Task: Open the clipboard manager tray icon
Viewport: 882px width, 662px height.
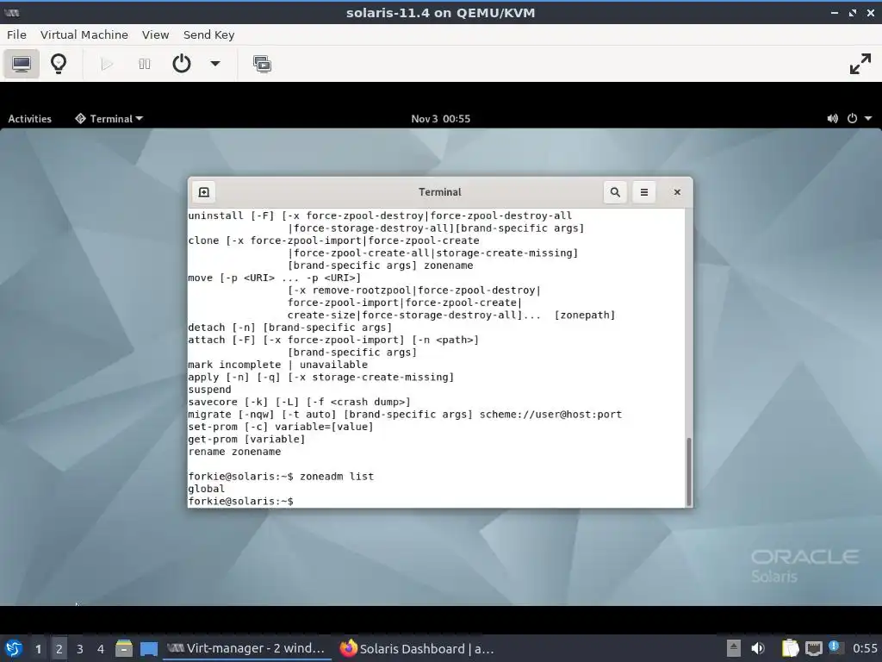Action: pos(791,648)
